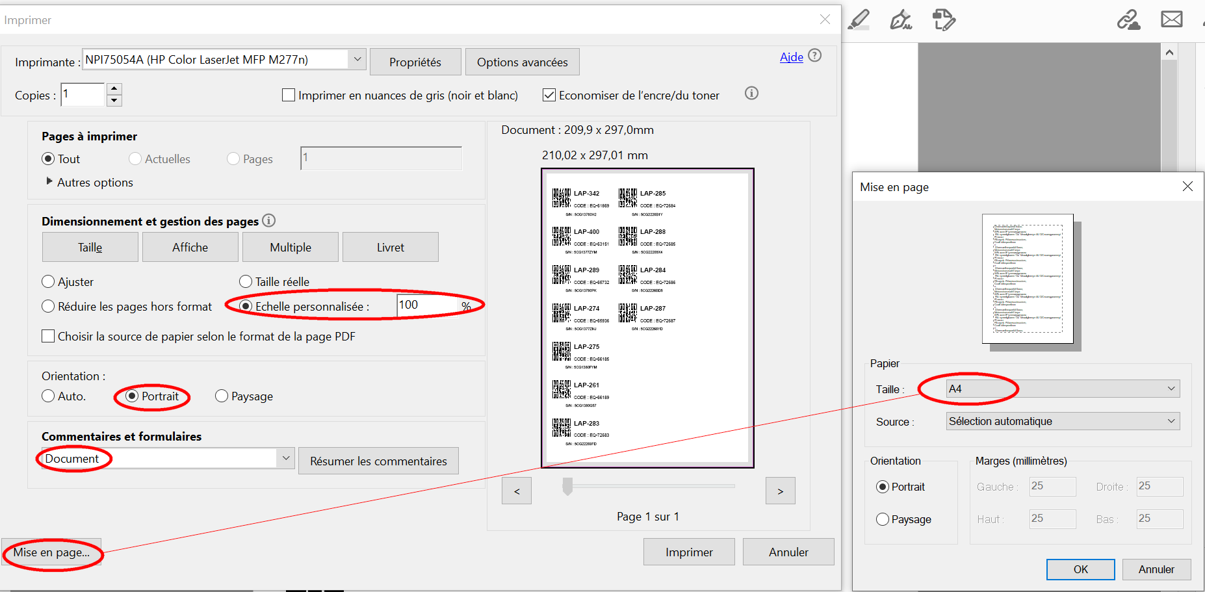Click the Pages range text field
This screenshot has width=1205, height=592.
[x=381, y=158]
